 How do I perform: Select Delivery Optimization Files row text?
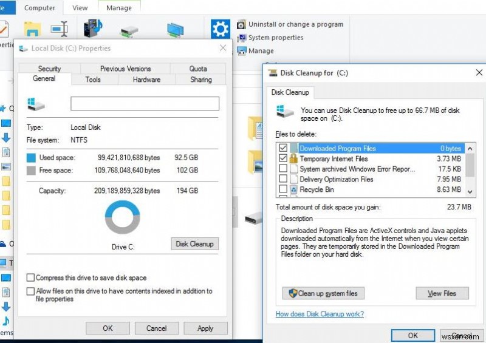[x=337, y=179]
